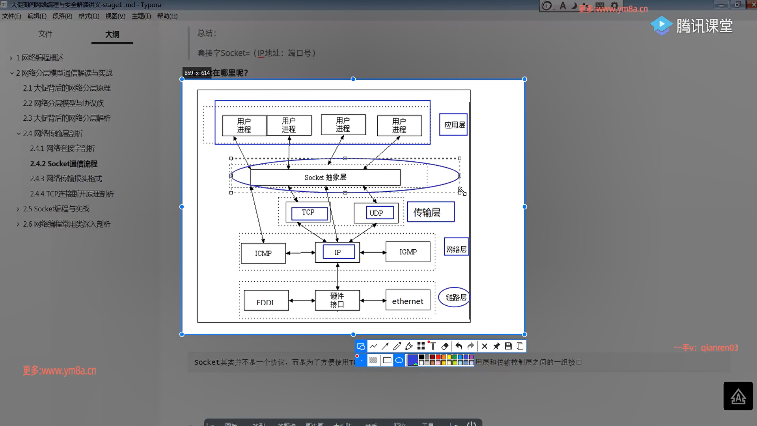Screen dimensions: 757x426
Task: Pick the red color swatch
Action: coord(438,357)
